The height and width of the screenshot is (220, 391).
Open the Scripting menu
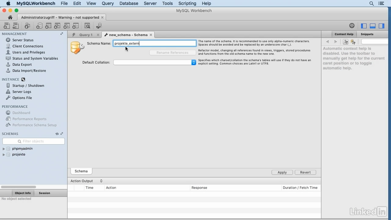187,3
